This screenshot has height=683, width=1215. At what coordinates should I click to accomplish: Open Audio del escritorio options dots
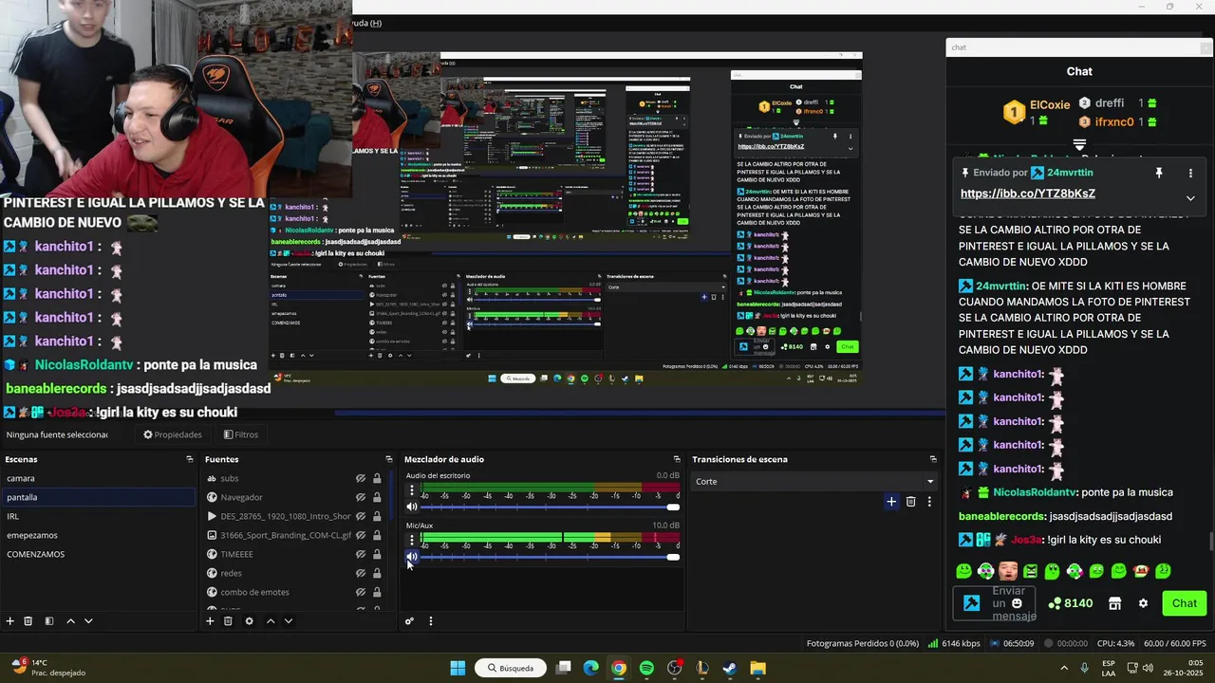point(412,490)
